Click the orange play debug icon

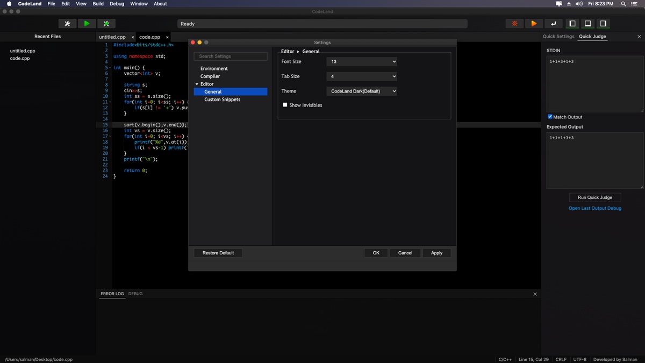[x=534, y=24]
